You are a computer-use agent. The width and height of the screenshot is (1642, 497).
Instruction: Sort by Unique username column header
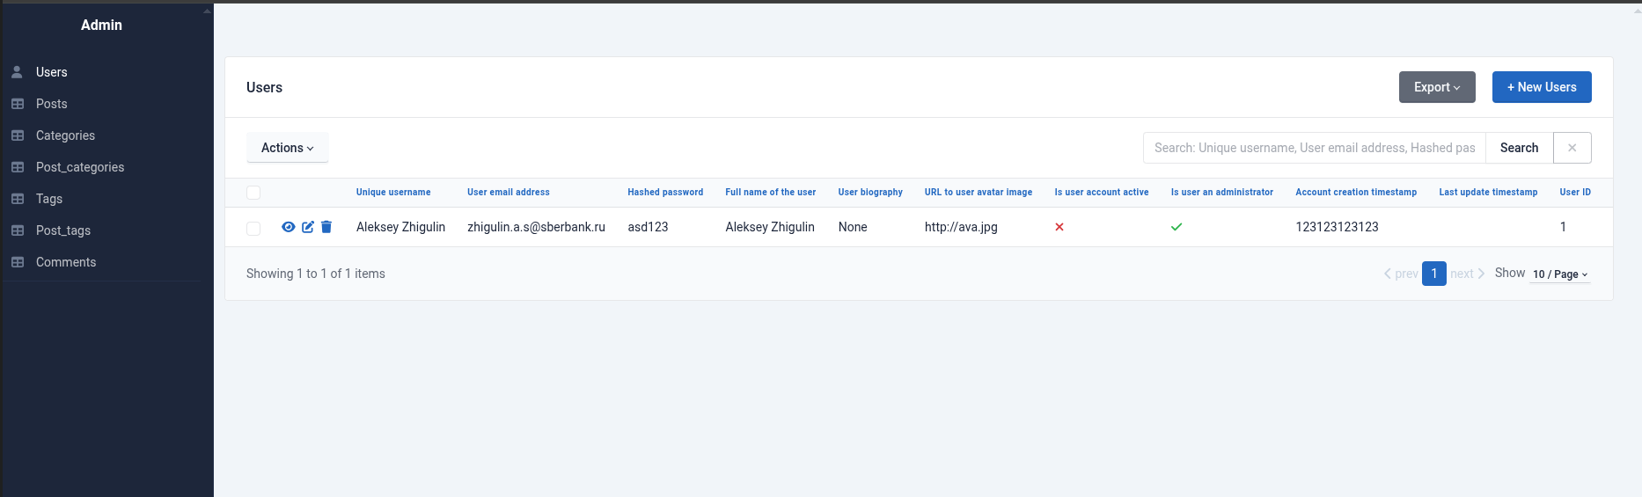click(393, 192)
